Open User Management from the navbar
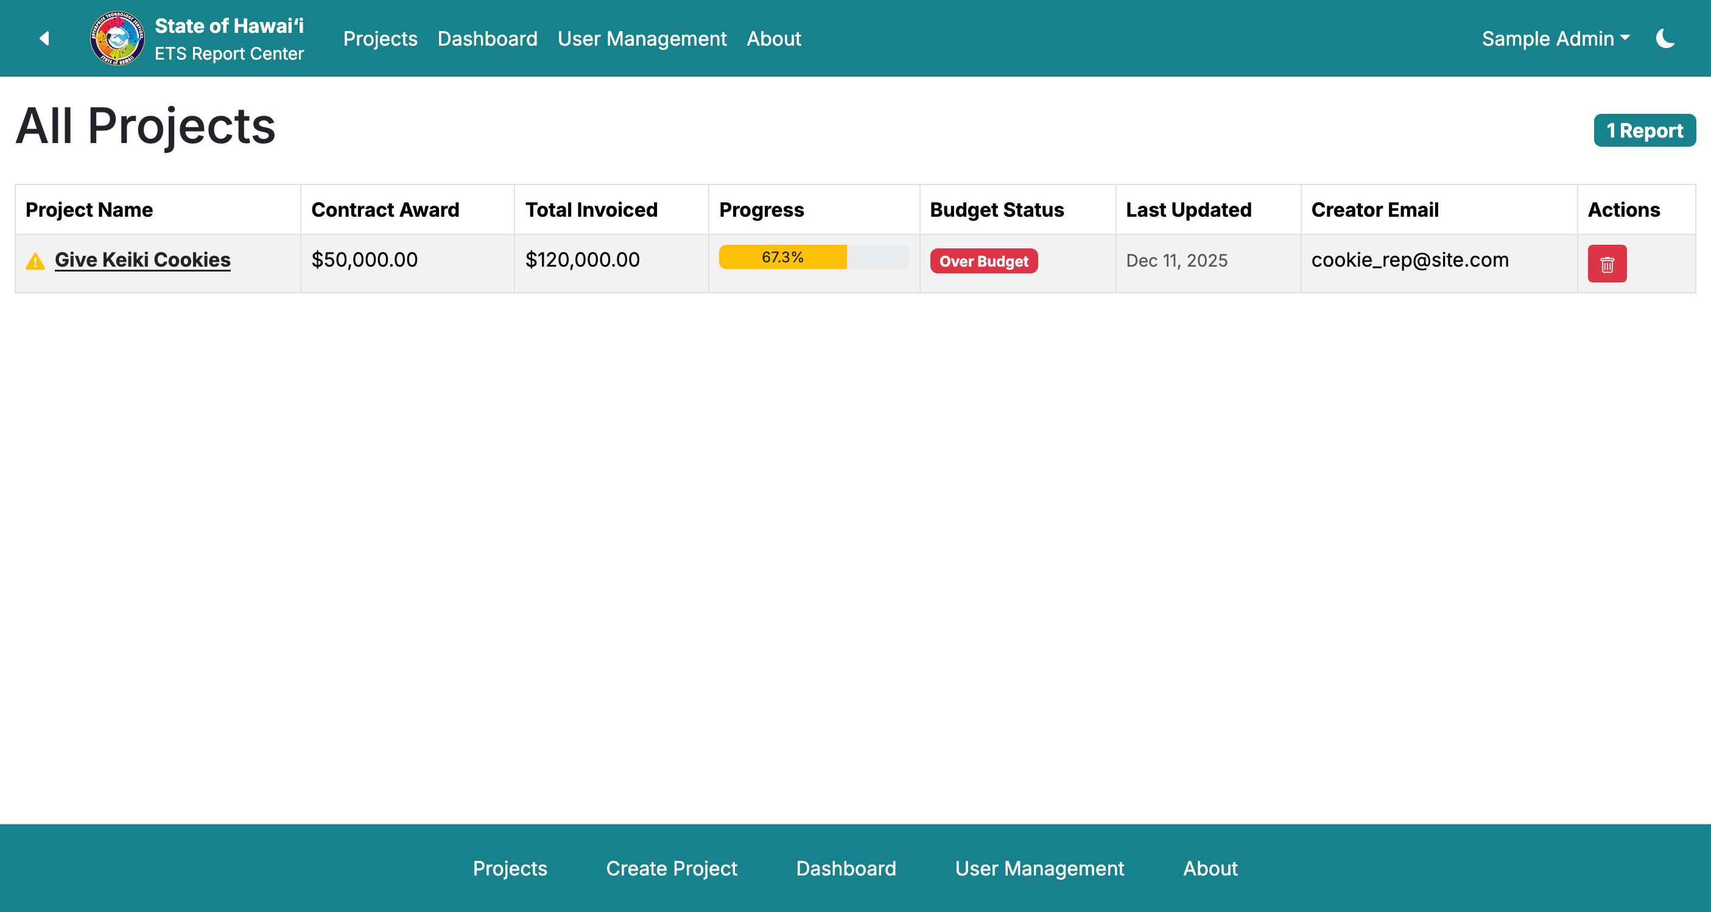 (642, 38)
